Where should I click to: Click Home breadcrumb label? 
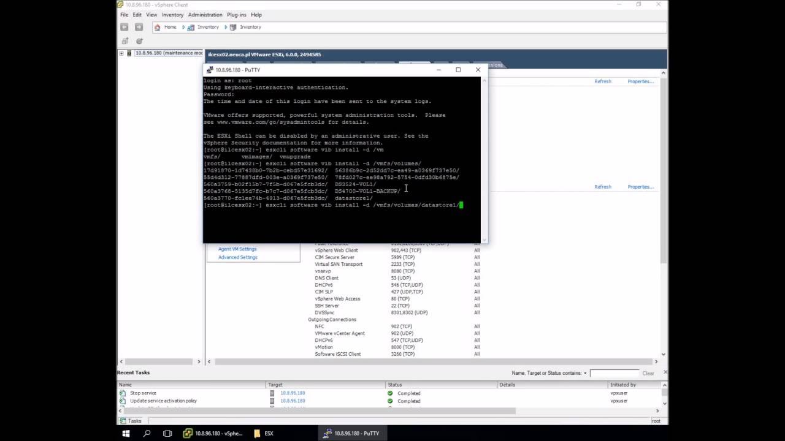[x=170, y=27]
